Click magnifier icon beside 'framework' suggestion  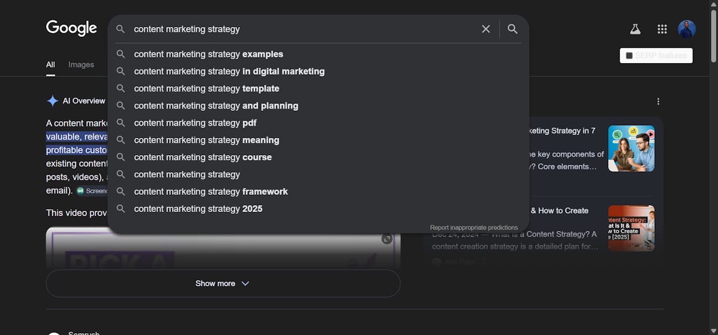(x=121, y=191)
